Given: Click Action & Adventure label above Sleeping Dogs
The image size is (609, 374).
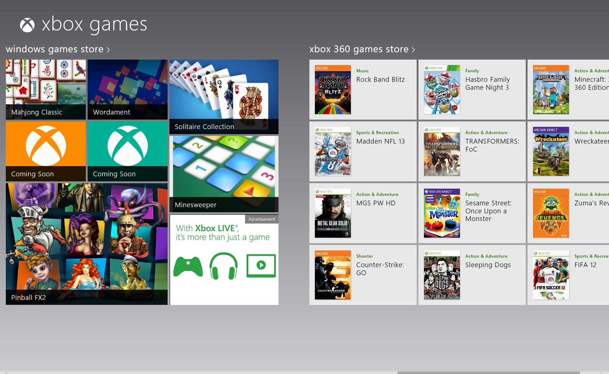Looking at the screenshot, I should tap(486, 256).
